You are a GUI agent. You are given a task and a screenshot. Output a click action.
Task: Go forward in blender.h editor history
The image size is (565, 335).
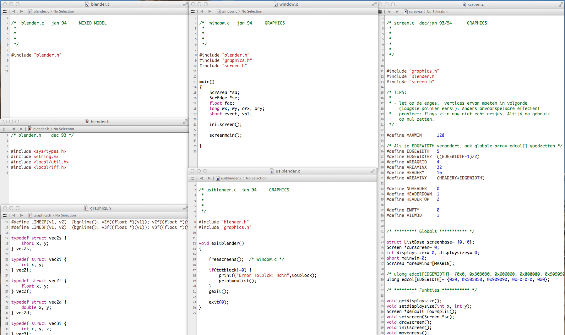(x=21, y=129)
